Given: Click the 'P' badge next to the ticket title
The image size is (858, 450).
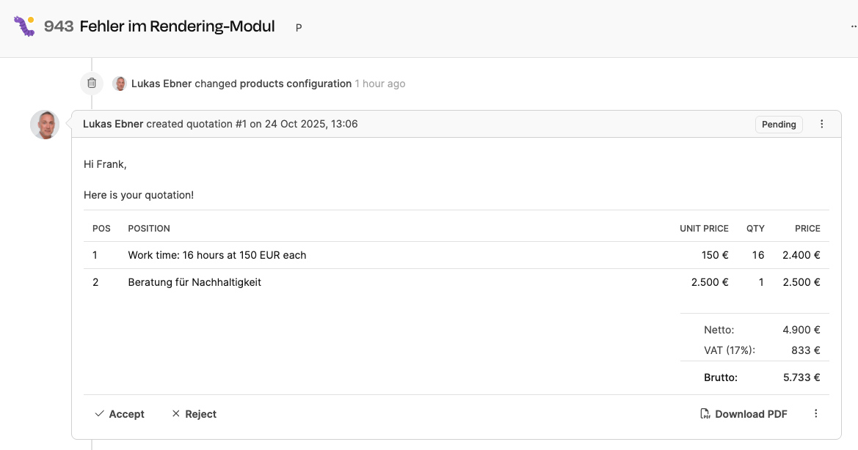Looking at the screenshot, I should [x=299, y=28].
